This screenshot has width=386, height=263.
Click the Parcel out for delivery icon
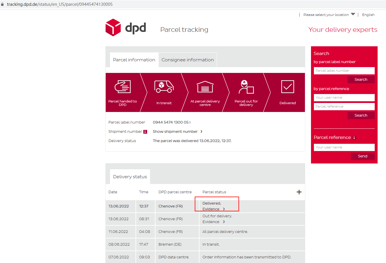coord(246,87)
